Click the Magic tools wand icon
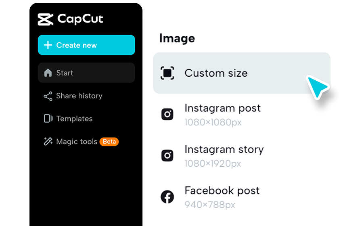The width and height of the screenshot is (339, 226). click(x=48, y=142)
